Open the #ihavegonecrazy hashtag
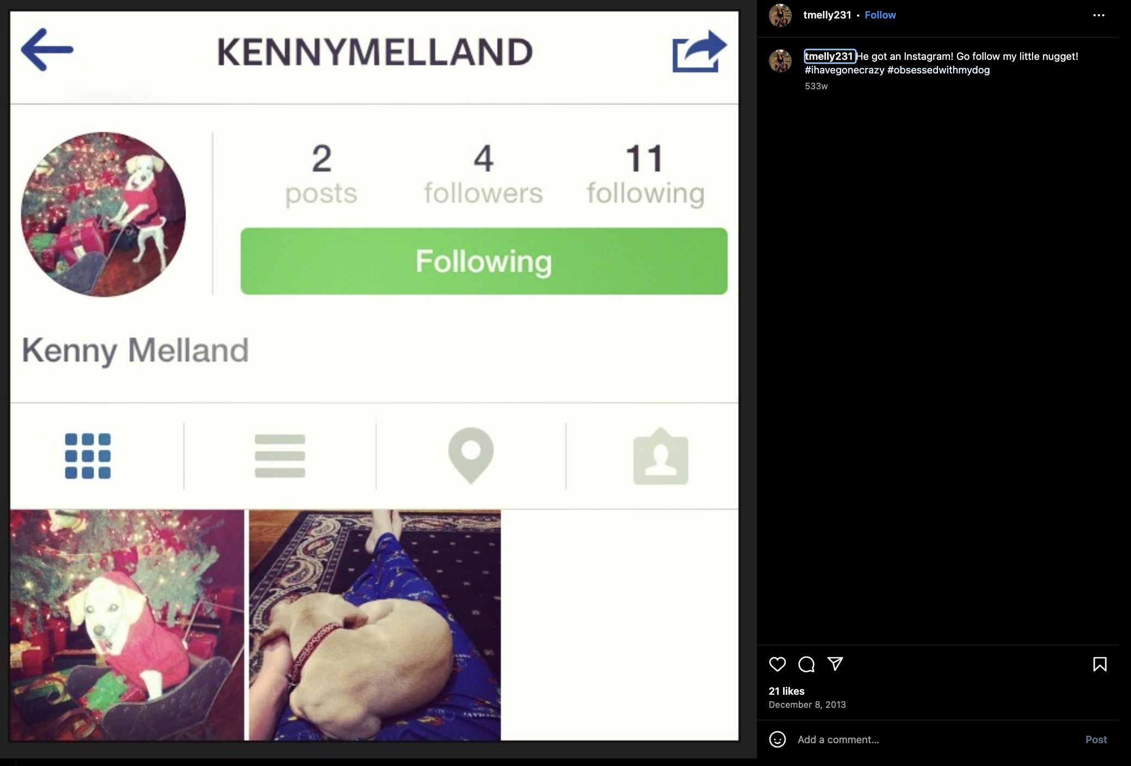1131x766 pixels. [844, 70]
